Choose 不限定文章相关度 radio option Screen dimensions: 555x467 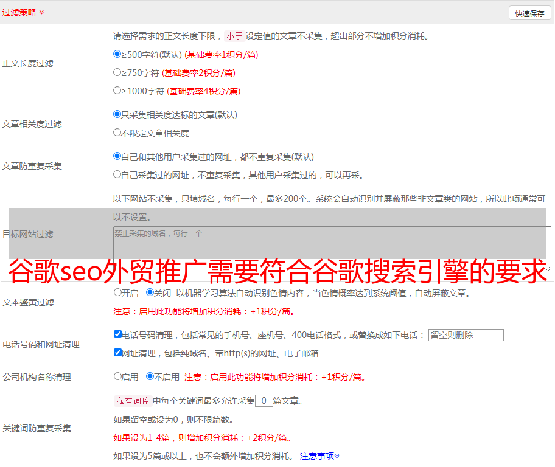(117, 133)
